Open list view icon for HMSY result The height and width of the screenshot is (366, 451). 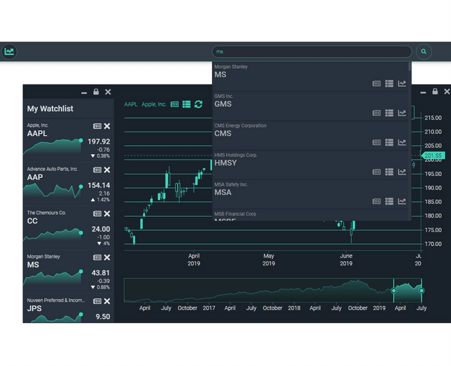click(x=389, y=172)
